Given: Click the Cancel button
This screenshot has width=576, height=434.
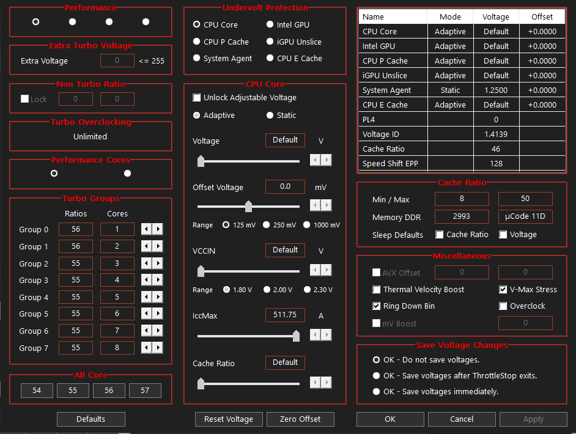Looking at the screenshot, I should [462, 419].
